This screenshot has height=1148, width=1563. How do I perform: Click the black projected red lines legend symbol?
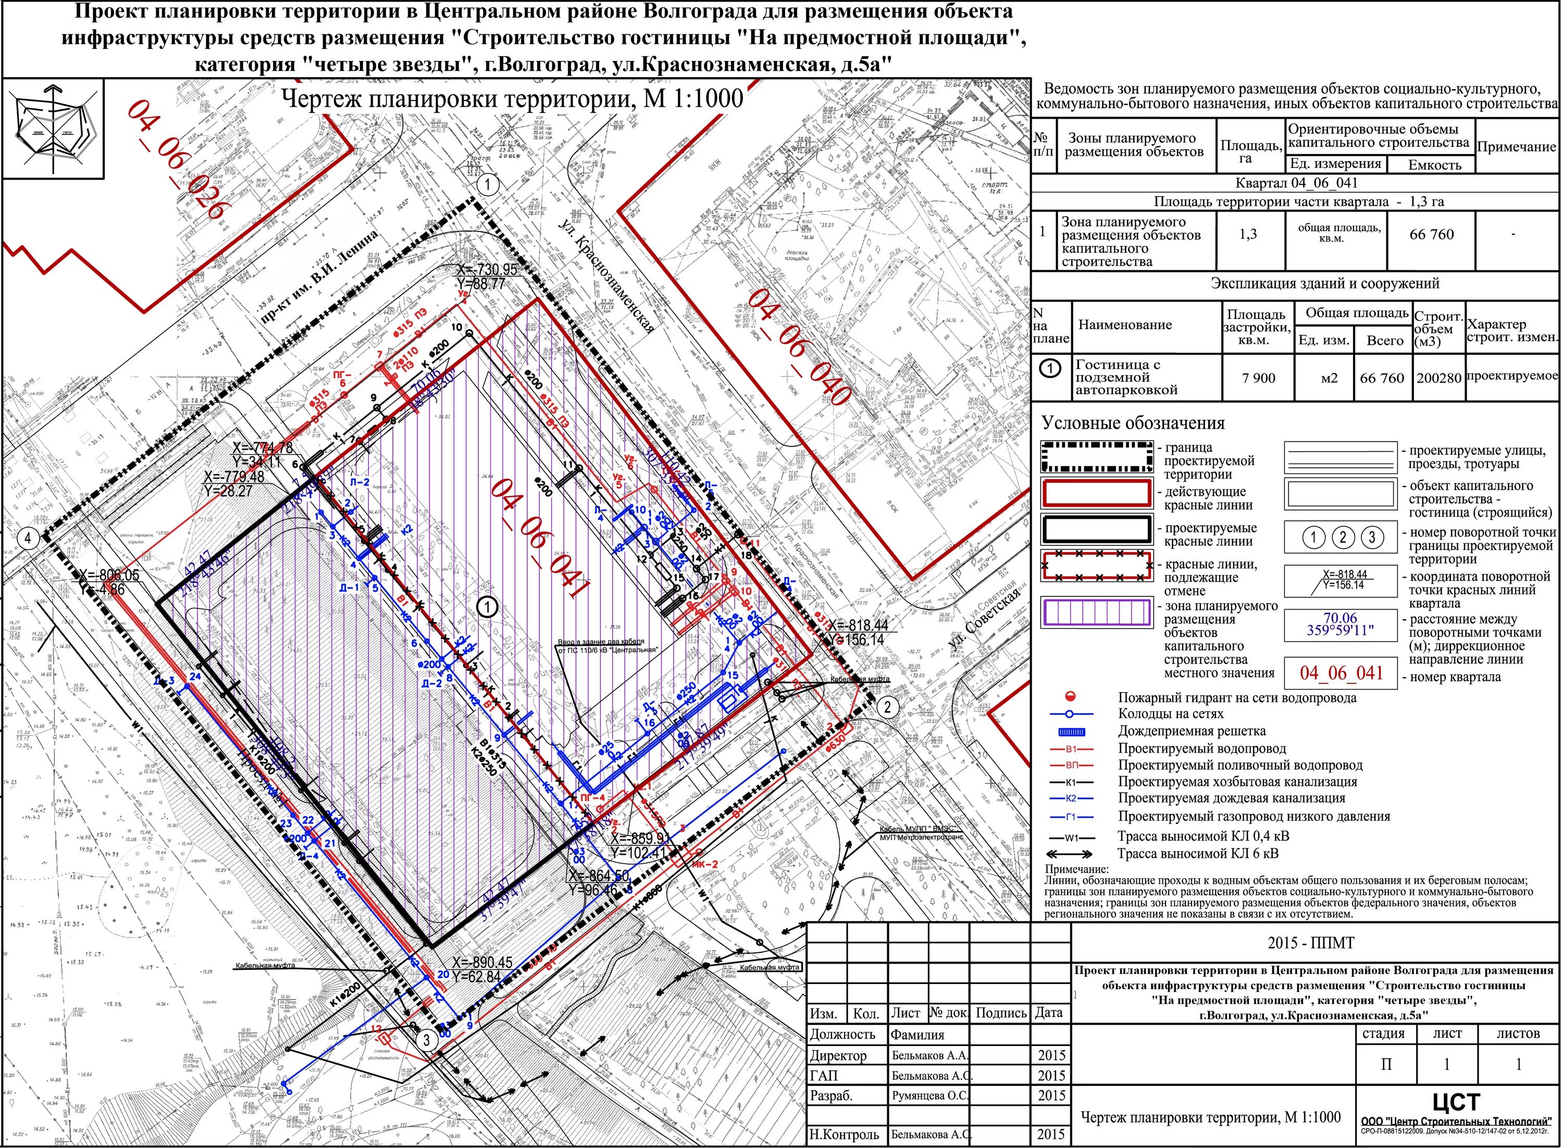click(1097, 530)
